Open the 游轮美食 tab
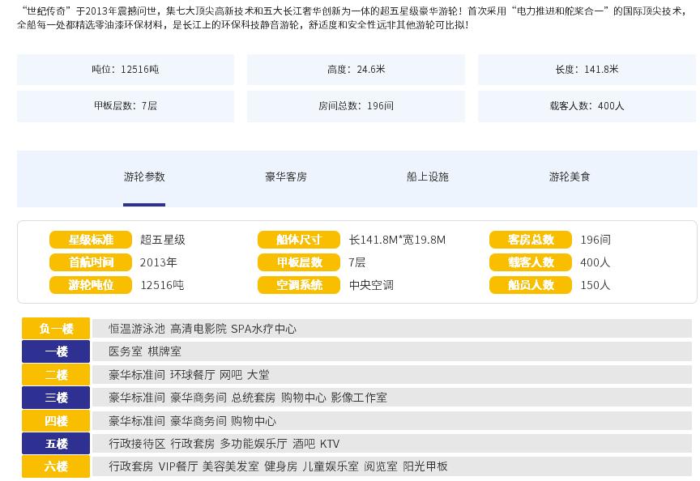The image size is (700, 481). pos(570,177)
